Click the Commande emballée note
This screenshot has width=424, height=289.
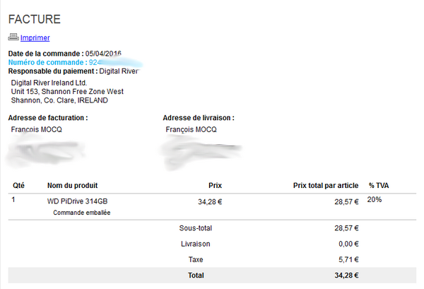82,213
